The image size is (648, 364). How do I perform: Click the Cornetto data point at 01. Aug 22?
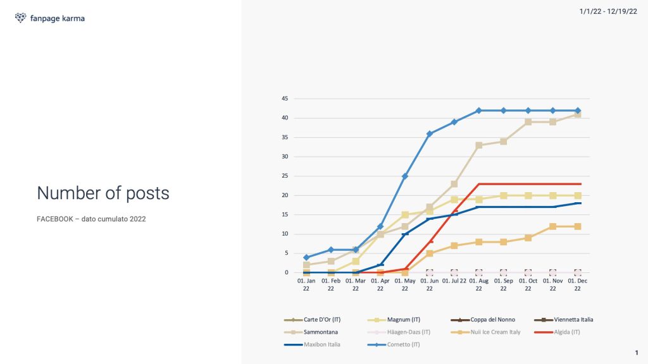[478, 111]
